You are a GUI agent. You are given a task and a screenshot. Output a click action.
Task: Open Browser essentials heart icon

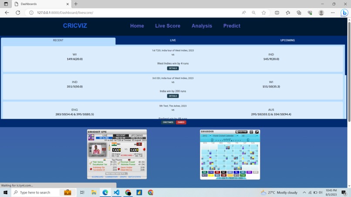tap(310, 13)
